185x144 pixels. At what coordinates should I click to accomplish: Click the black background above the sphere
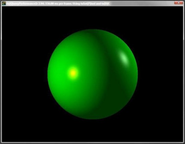pos(92,17)
